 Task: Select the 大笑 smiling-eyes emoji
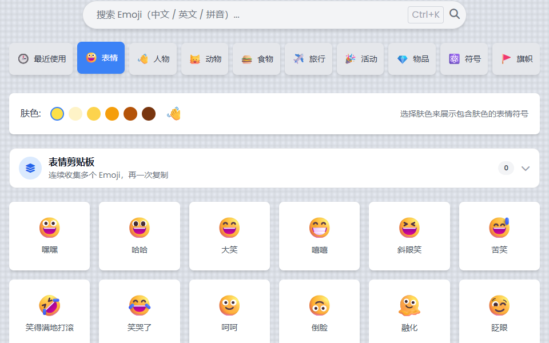[229, 236]
